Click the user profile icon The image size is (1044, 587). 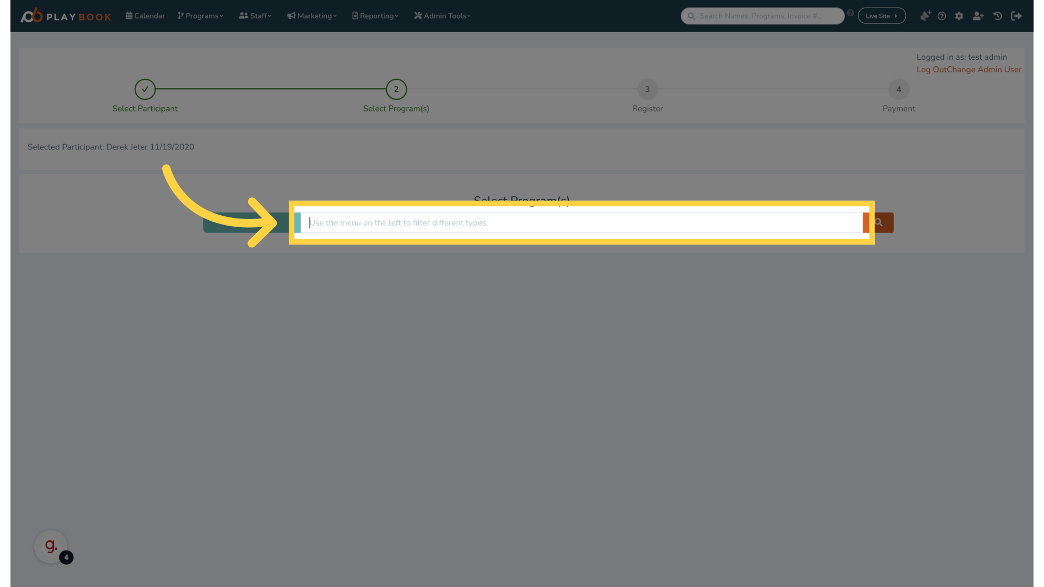pyautogui.click(x=978, y=16)
